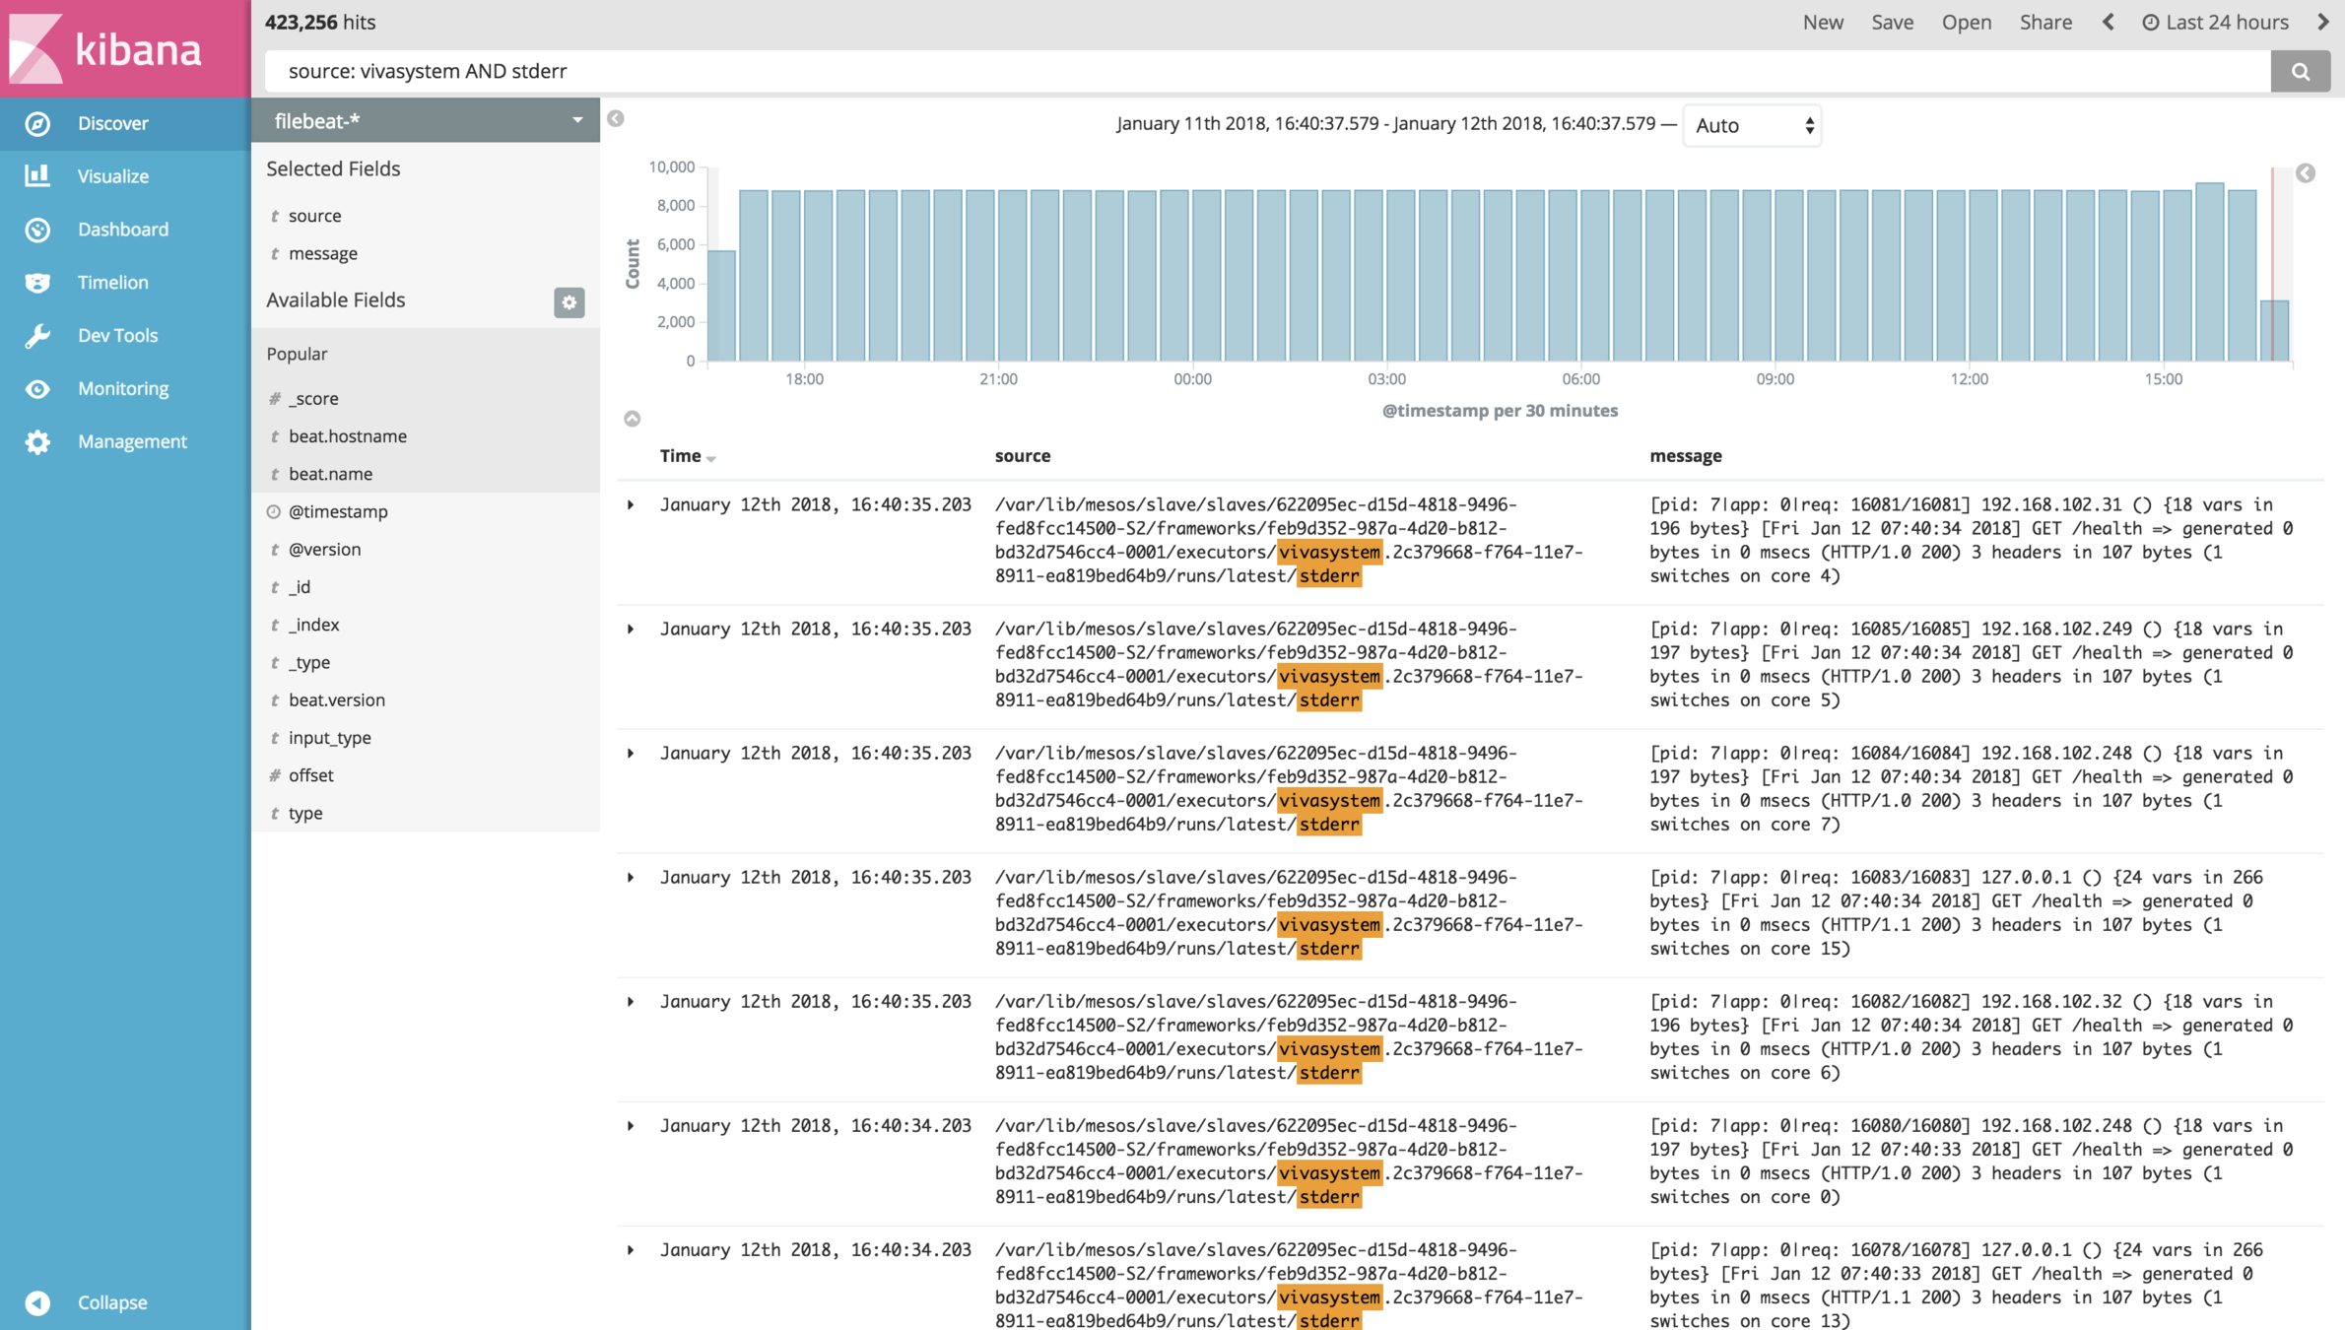Open the filebeat-* index pattern dropdown
2345x1330 pixels.
tap(426, 121)
